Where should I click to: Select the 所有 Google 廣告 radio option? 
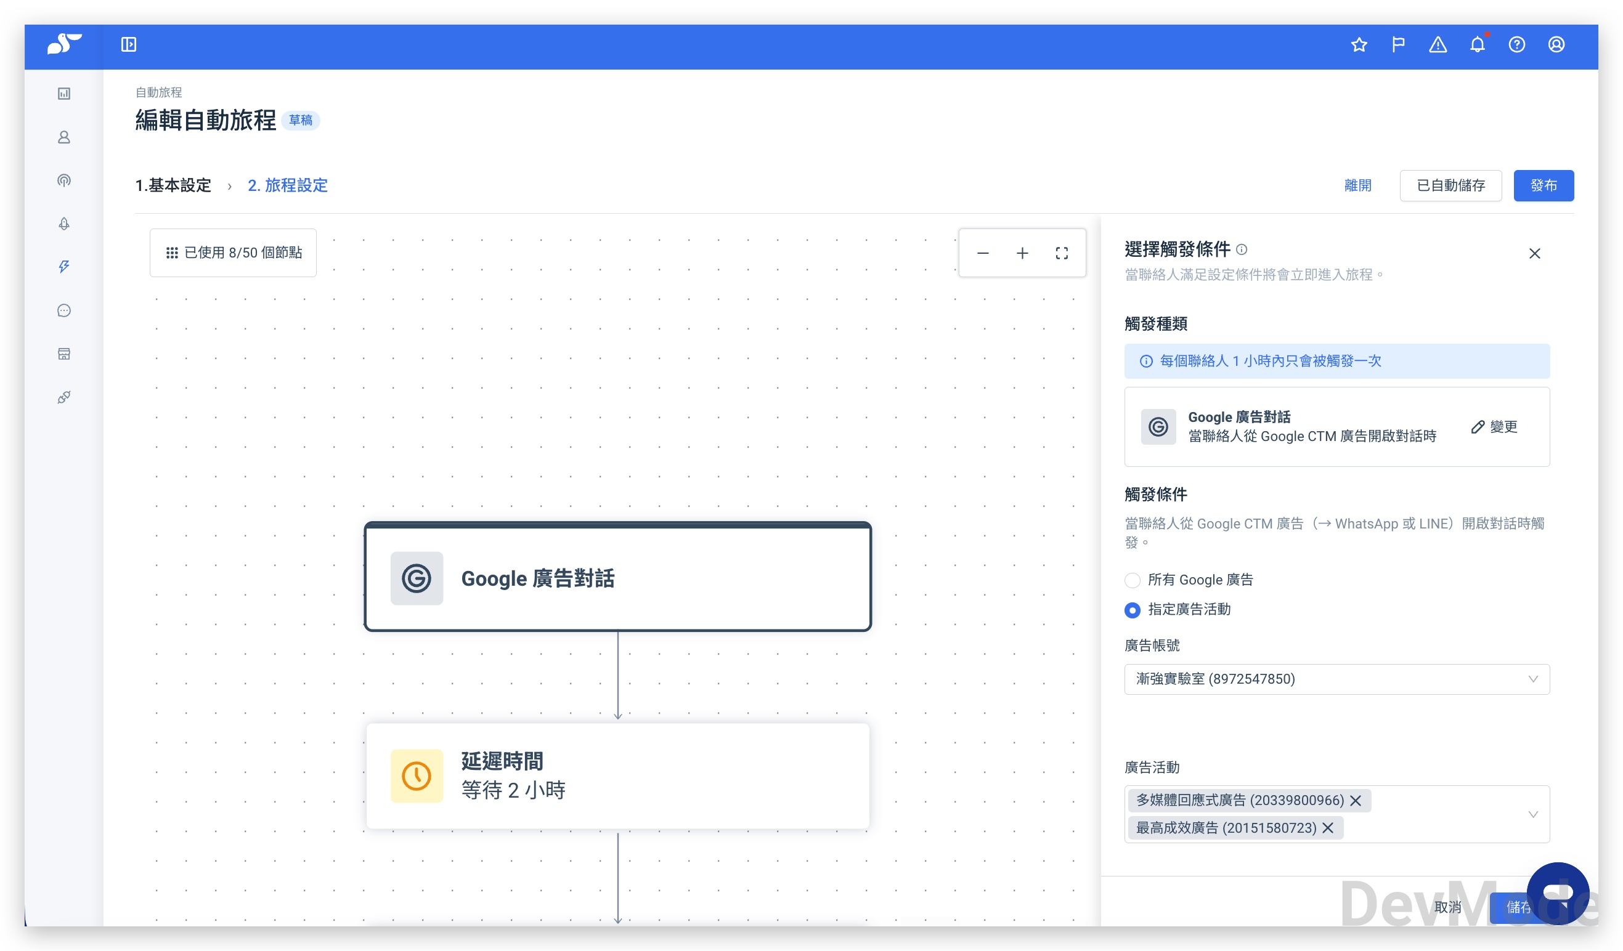1133,580
